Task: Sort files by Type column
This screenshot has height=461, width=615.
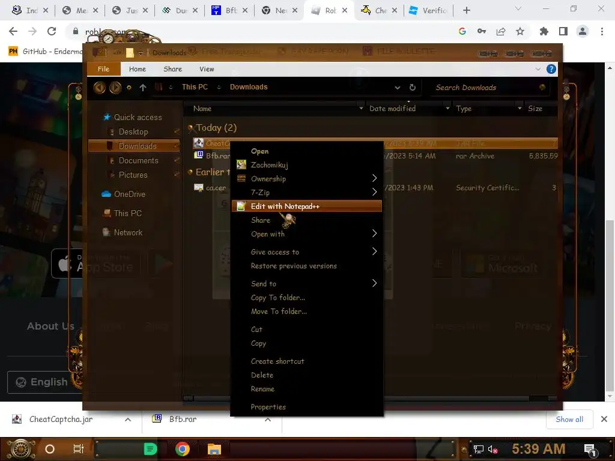Action: pyautogui.click(x=464, y=109)
